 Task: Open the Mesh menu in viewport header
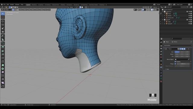coord(33,10)
